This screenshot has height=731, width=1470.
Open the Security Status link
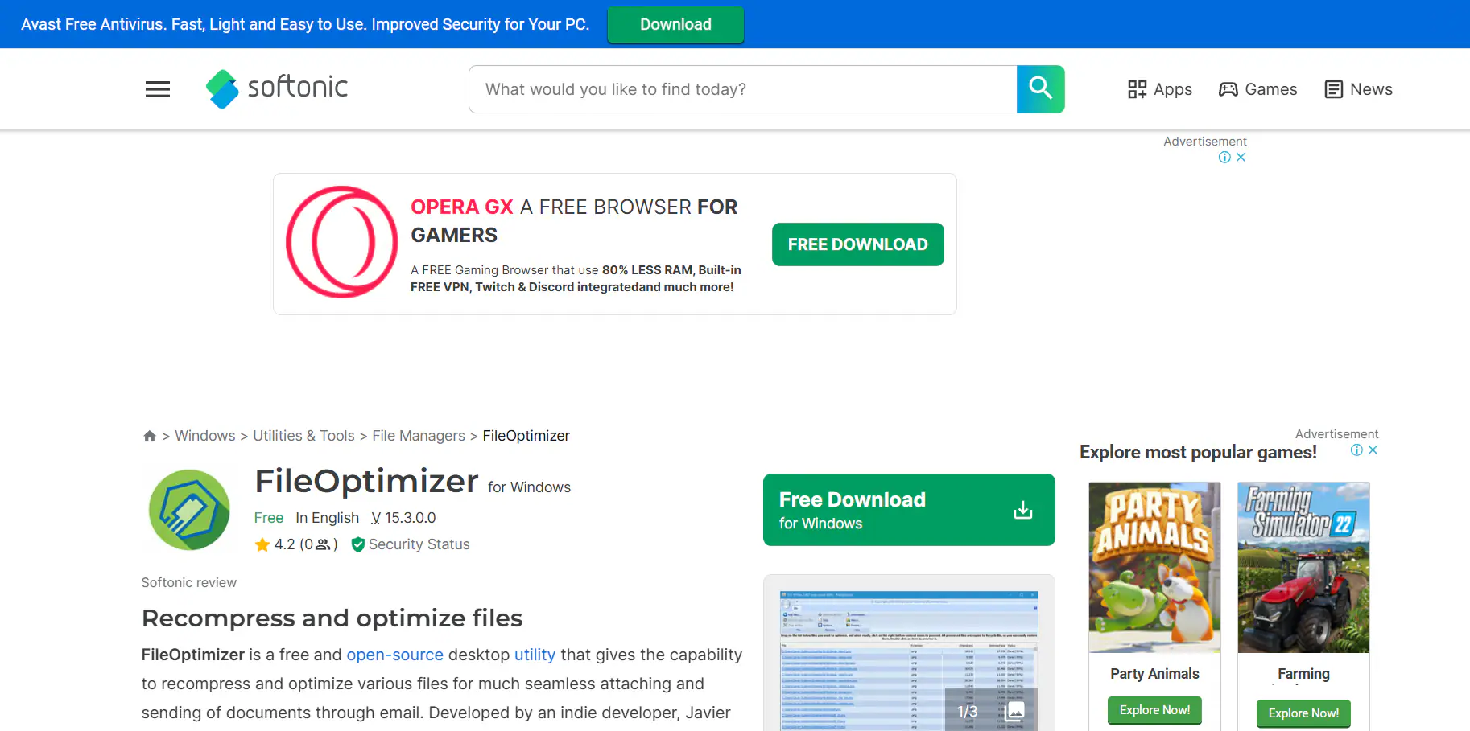419,544
